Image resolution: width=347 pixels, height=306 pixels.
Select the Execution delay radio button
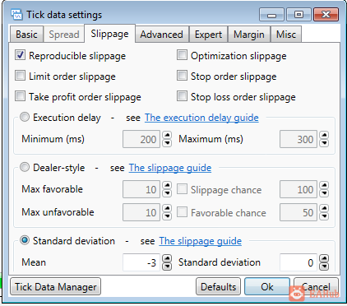pyautogui.click(x=25, y=117)
